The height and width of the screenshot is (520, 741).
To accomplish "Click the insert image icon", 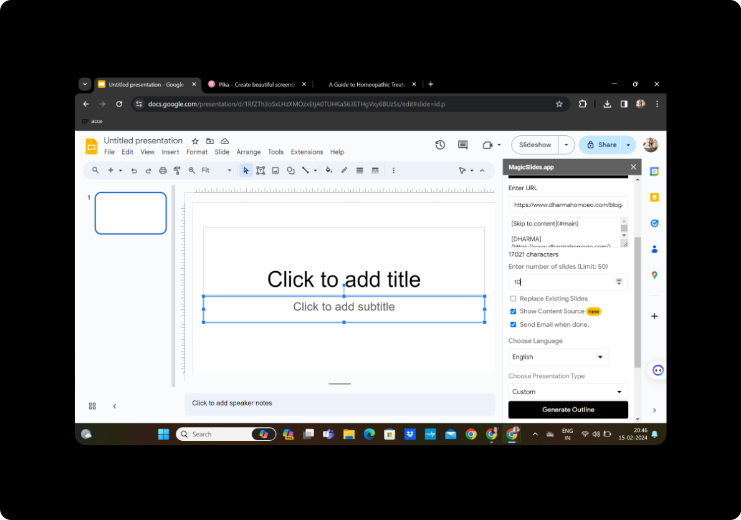I will [275, 171].
